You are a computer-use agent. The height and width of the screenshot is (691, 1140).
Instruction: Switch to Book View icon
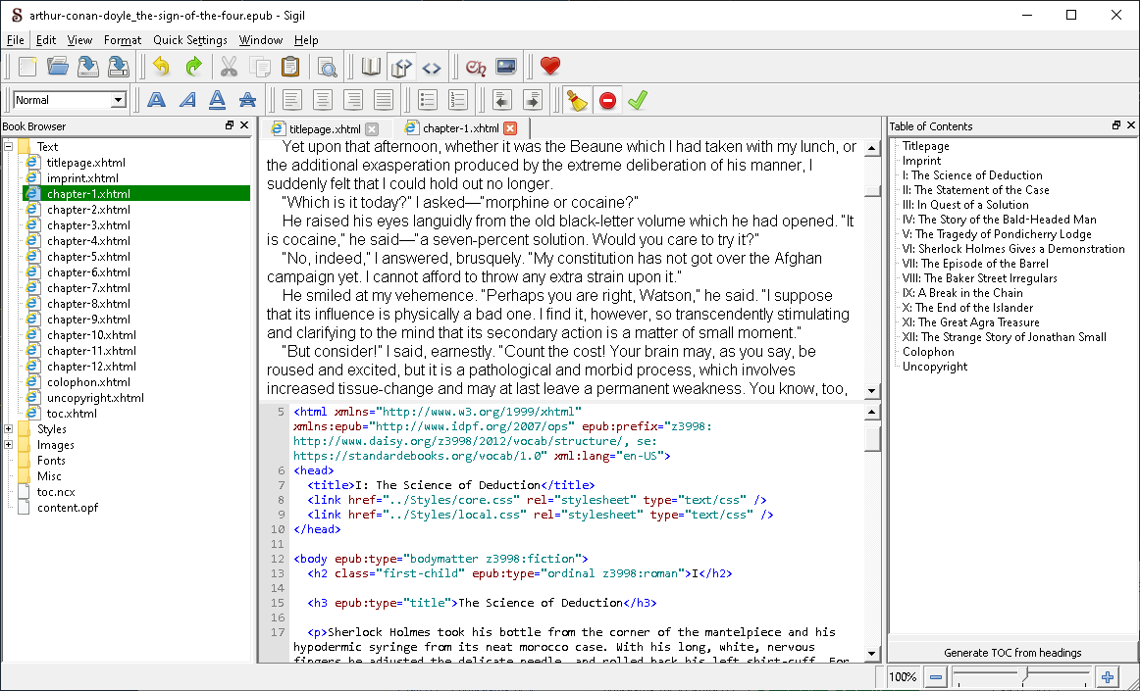pyautogui.click(x=371, y=67)
